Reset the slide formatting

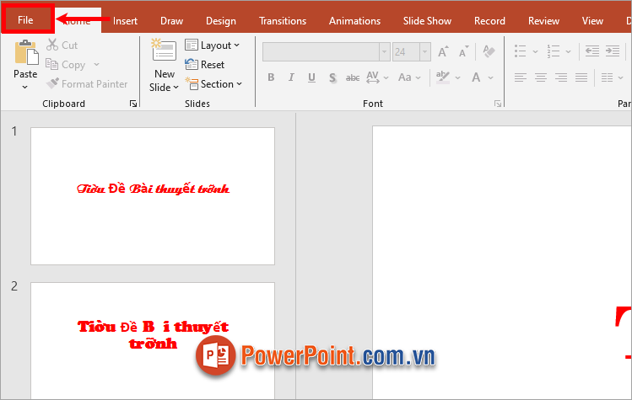(x=205, y=64)
